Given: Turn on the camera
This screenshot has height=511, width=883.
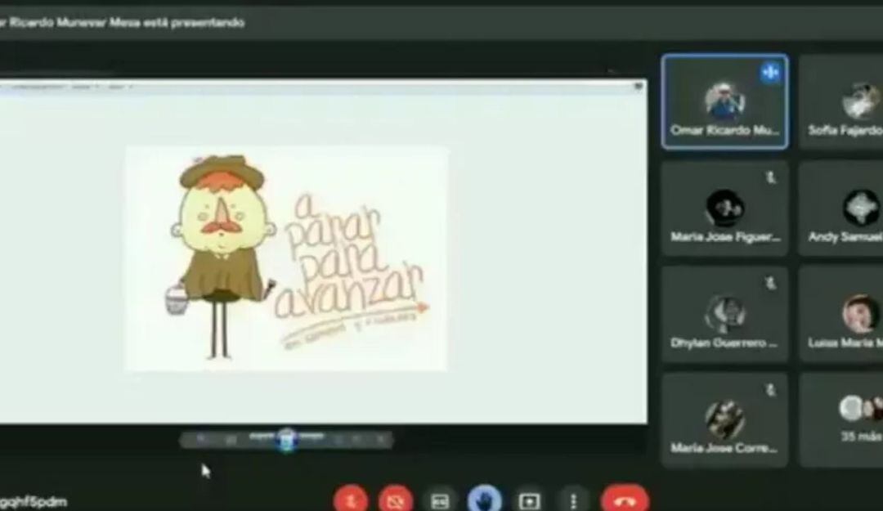Looking at the screenshot, I should [x=395, y=500].
